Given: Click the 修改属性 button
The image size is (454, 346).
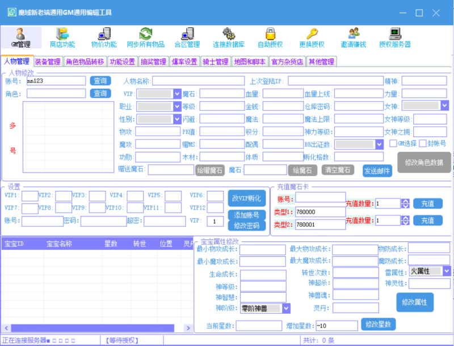Looking at the screenshot, I should point(415,302).
